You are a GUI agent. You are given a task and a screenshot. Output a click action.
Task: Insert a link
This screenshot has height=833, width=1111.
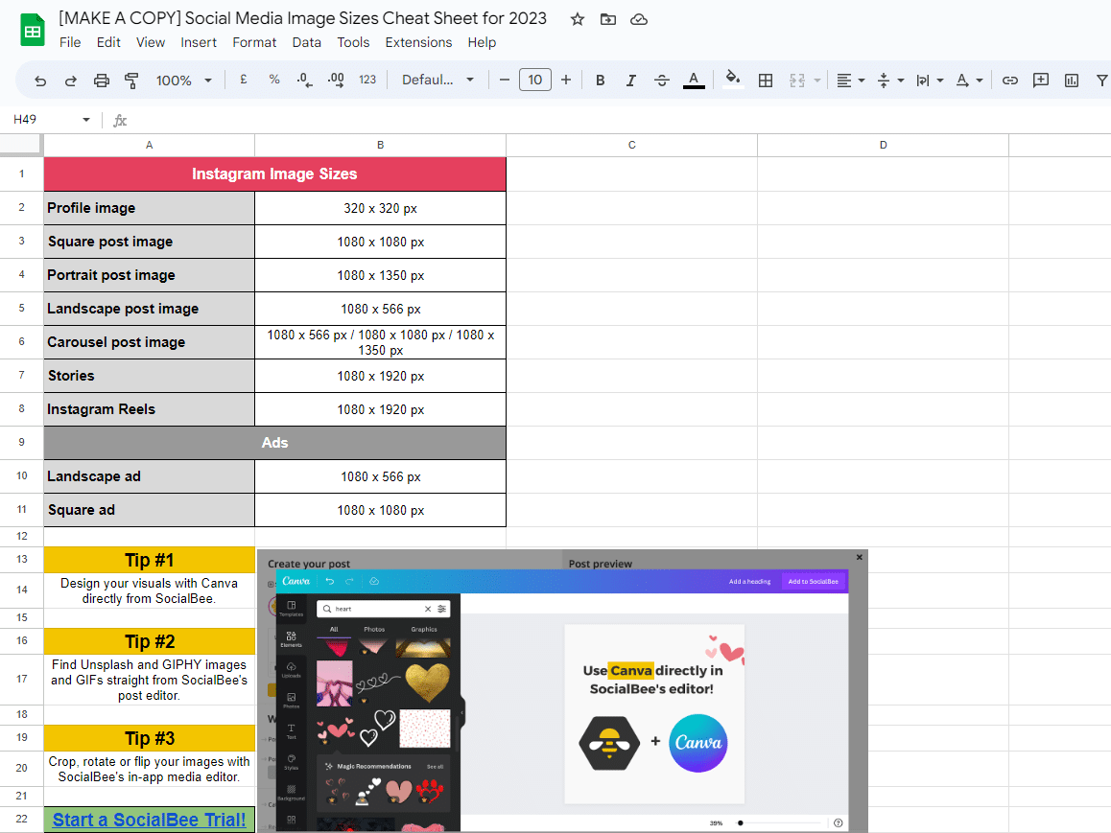(x=1009, y=80)
